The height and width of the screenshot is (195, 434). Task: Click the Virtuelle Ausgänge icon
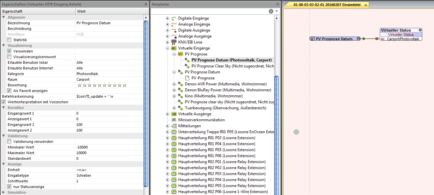point(174,114)
